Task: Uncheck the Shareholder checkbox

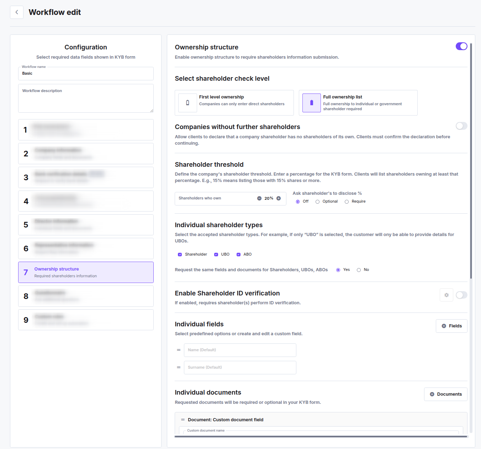Action: [x=180, y=255]
